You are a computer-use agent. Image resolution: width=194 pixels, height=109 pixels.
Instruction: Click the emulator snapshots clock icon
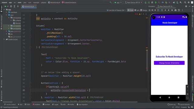click(x=179, y=10)
